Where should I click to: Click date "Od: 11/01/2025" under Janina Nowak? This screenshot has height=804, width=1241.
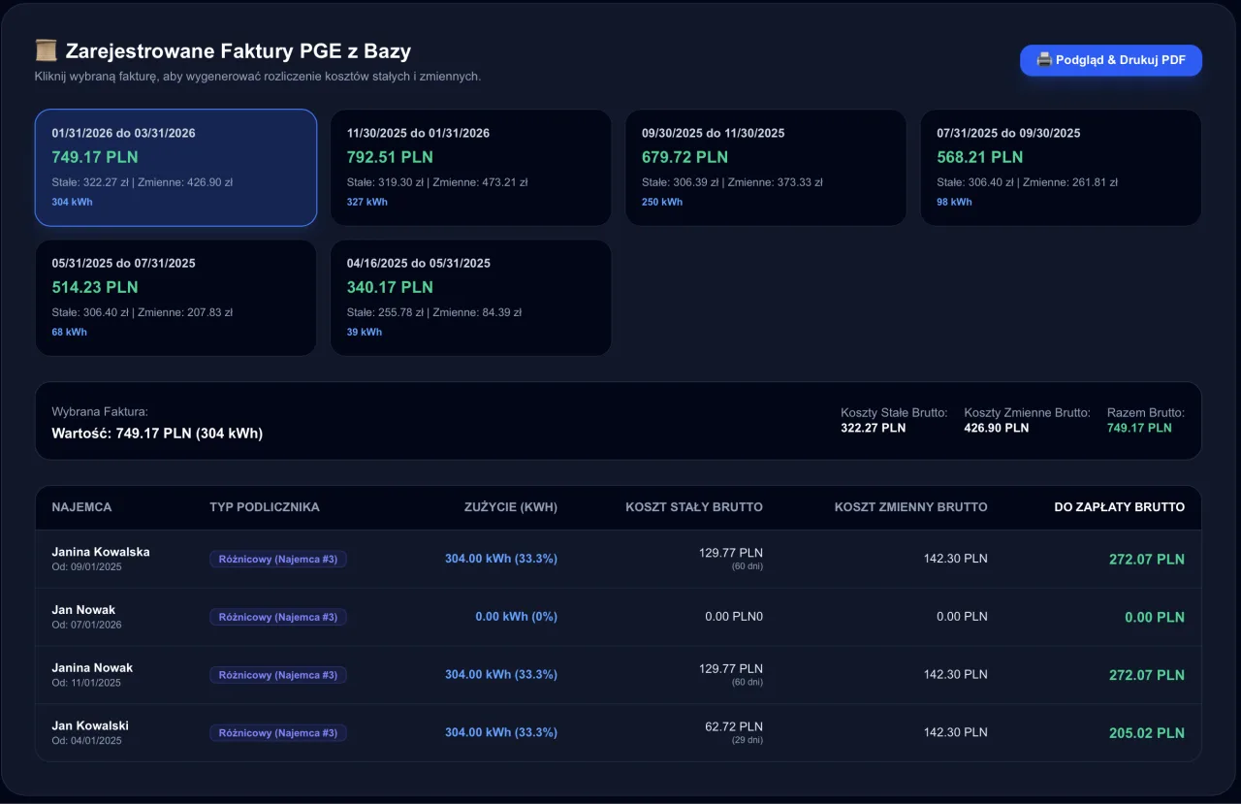click(x=86, y=683)
